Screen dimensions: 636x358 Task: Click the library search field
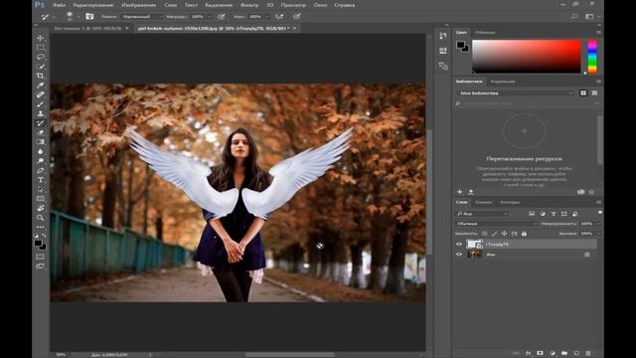coord(527,103)
